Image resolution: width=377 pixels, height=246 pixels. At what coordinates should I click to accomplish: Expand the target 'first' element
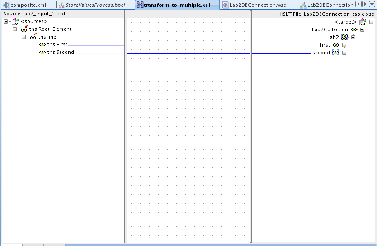[344, 45]
